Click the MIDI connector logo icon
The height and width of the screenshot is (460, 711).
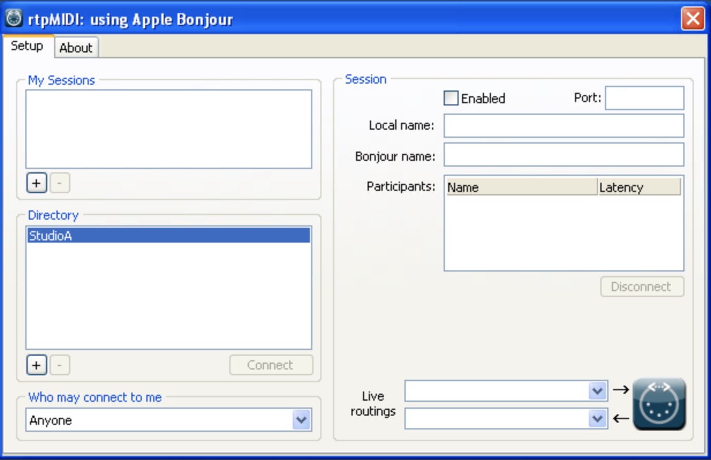(659, 404)
